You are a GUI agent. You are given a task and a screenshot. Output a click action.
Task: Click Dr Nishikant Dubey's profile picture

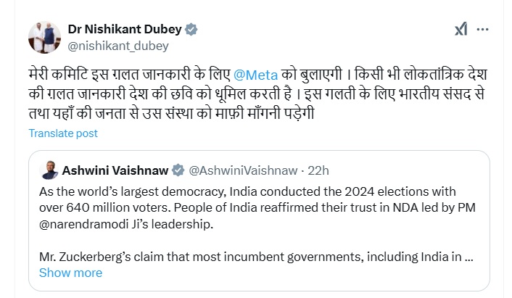click(x=44, y=37)
